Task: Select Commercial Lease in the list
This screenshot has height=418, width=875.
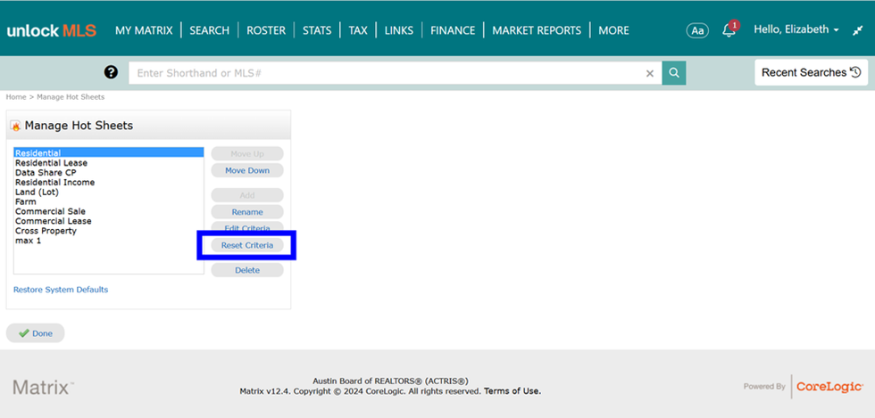Action: point(109,221)
